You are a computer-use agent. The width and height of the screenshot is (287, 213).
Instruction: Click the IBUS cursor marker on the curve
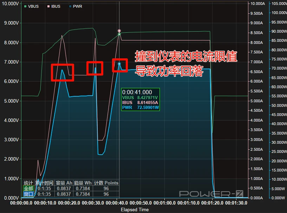tap(119, 31)
